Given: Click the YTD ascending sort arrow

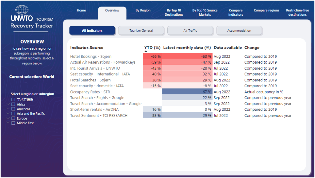Looking at the screenshot, I should tap(146, 51).
